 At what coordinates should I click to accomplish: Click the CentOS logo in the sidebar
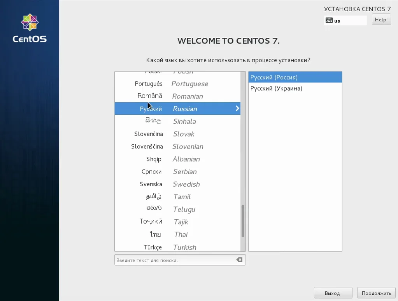click(30, 28)
